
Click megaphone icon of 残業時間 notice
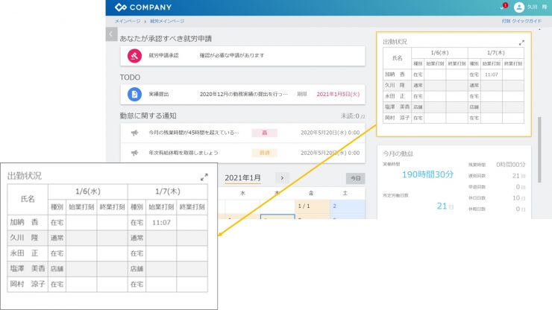134,133
